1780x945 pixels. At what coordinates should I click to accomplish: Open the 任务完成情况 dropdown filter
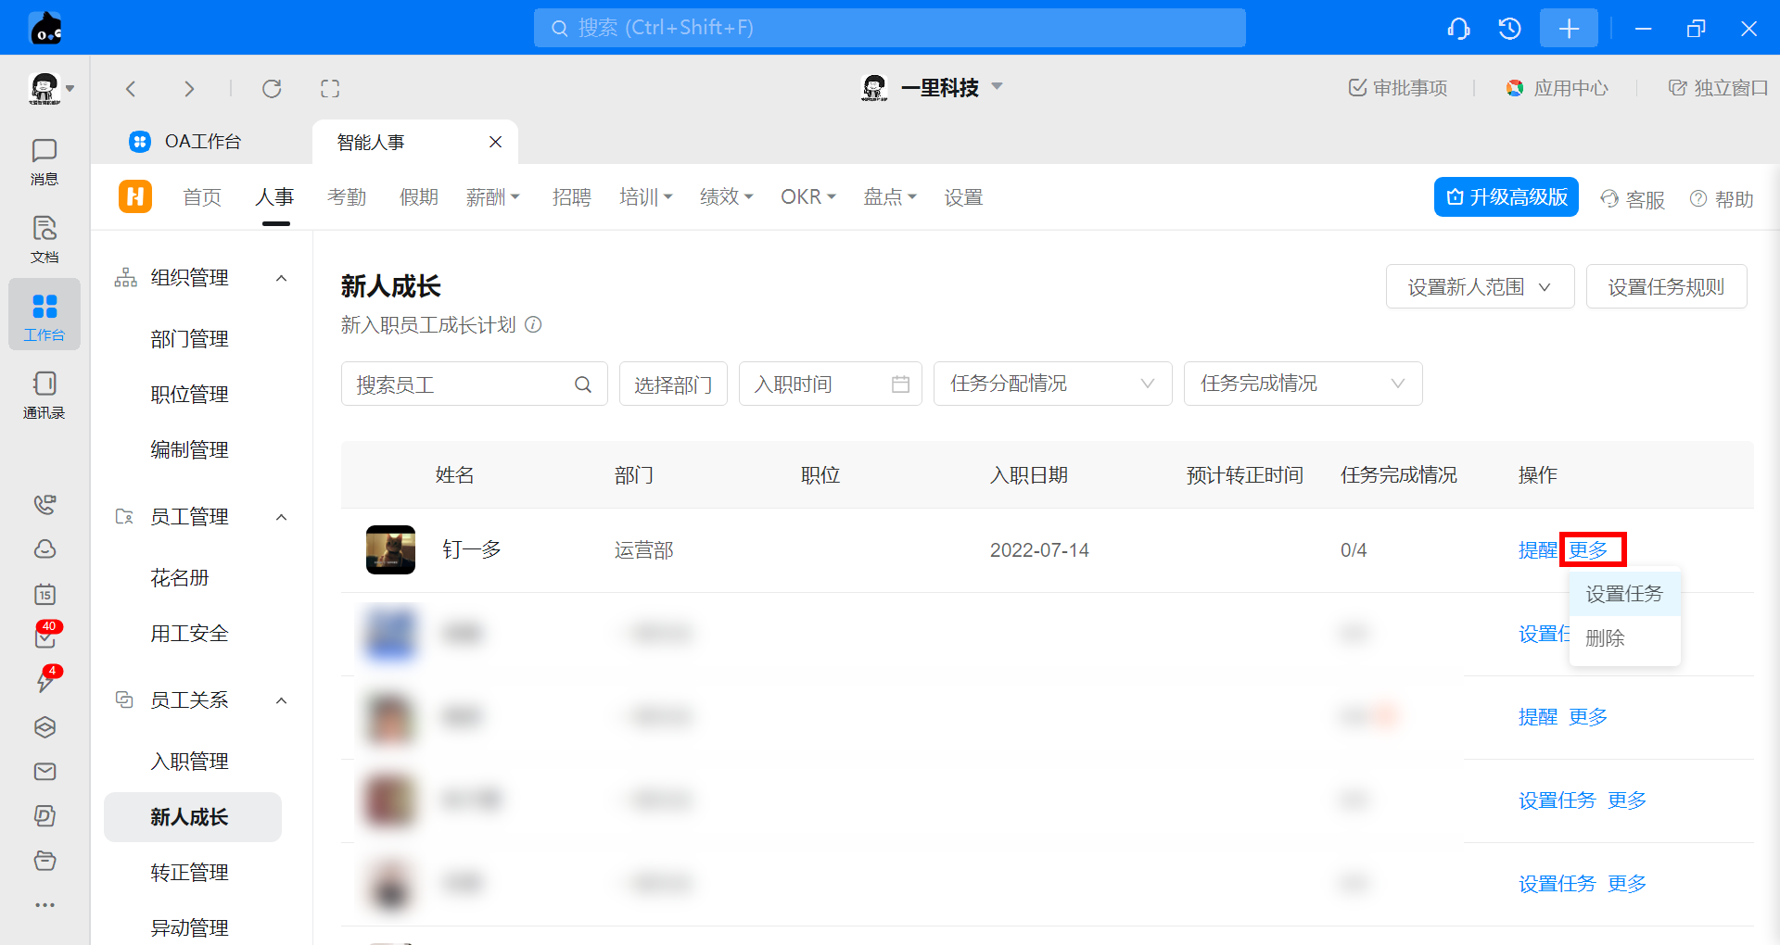click(x=1303, y=384)
